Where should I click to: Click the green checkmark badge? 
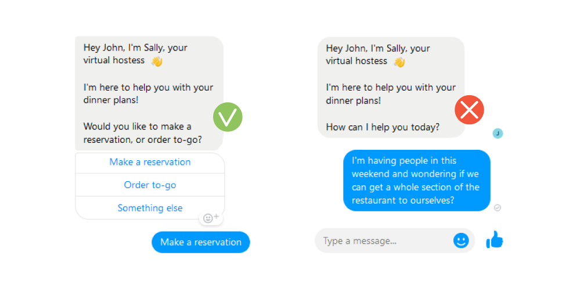point(228,117)
